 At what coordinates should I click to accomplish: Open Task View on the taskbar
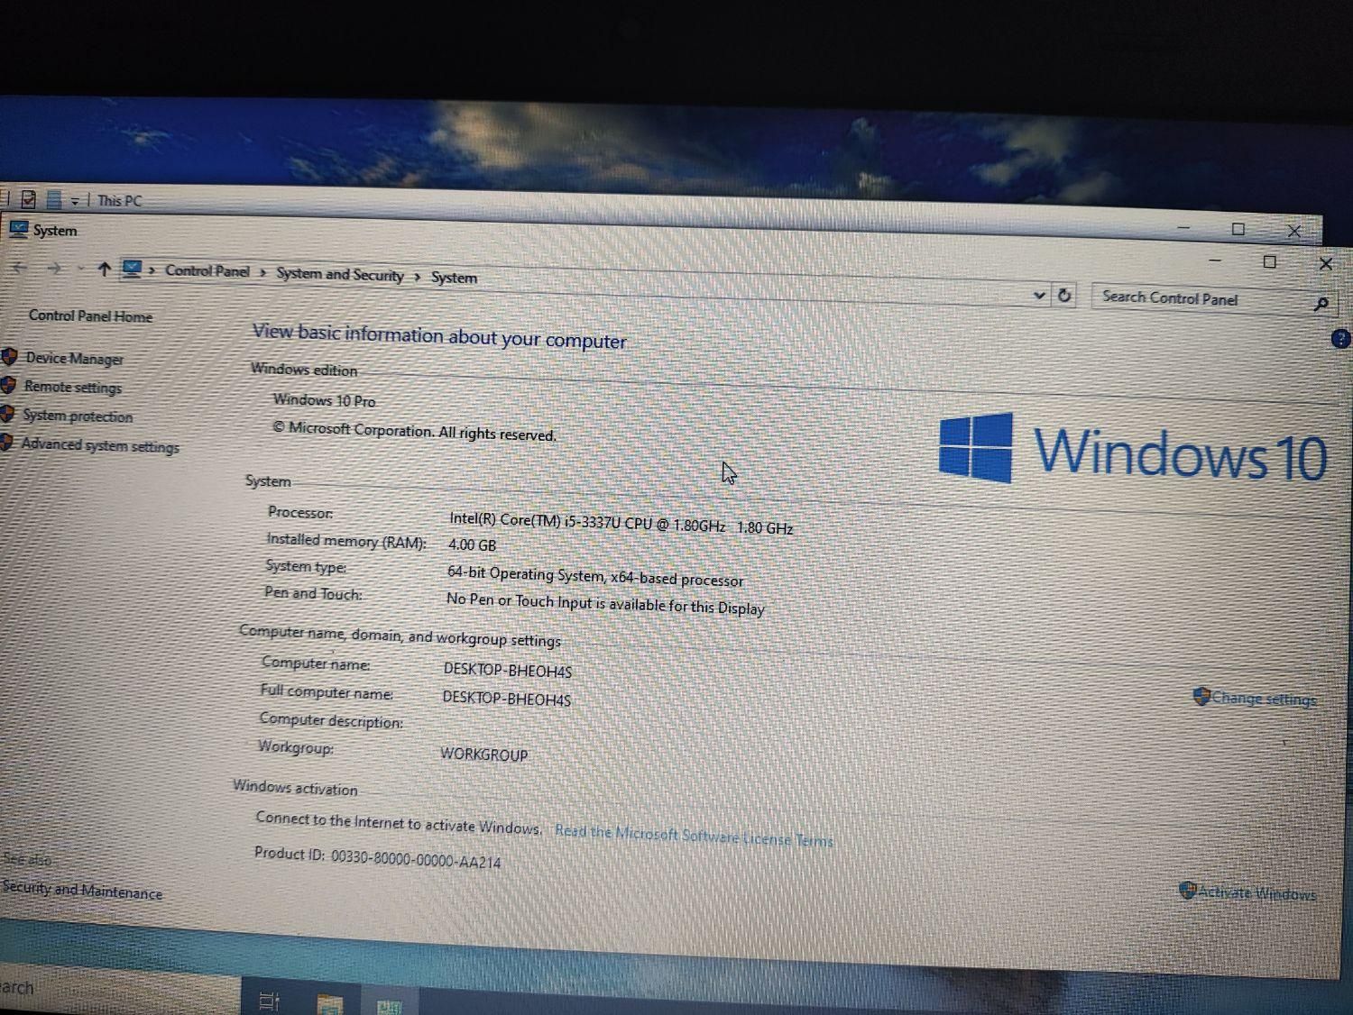pos(269,1001)
